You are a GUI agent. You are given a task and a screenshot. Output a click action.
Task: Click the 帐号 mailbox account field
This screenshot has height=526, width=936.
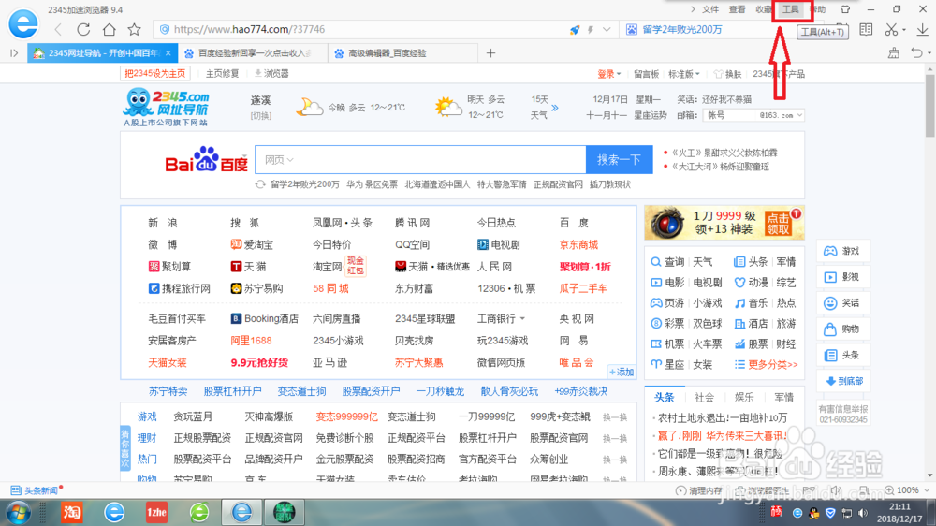(x=731, y=115)
